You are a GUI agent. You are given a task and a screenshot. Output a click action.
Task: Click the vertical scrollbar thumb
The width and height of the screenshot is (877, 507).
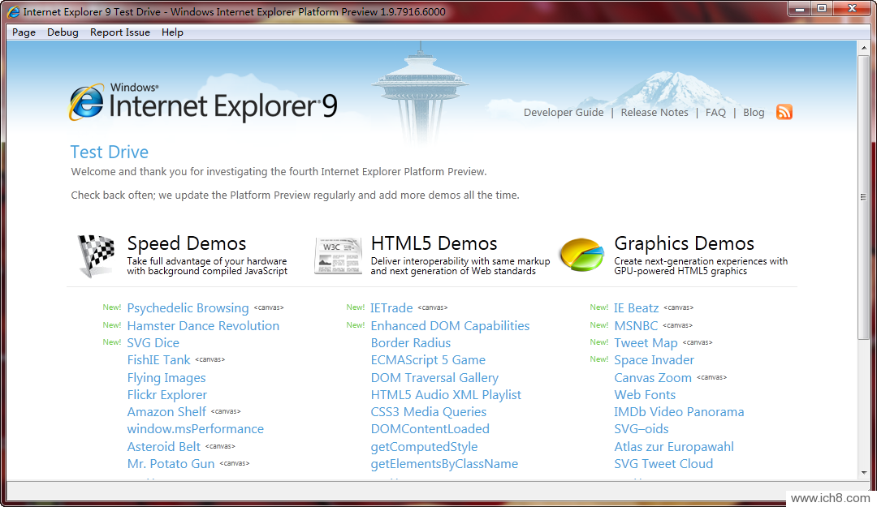pyautogui.click(x=863, y=197)
